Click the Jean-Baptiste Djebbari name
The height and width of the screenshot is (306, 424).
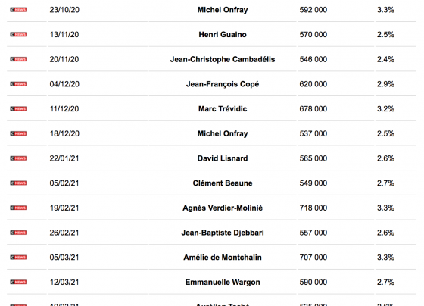coord(223,233)
